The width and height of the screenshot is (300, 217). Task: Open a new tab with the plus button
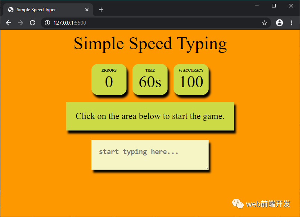click(101, 10)
